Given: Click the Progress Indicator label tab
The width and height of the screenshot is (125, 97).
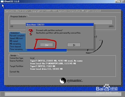Looking at the screenshot, I should click(x=18, y=16).
